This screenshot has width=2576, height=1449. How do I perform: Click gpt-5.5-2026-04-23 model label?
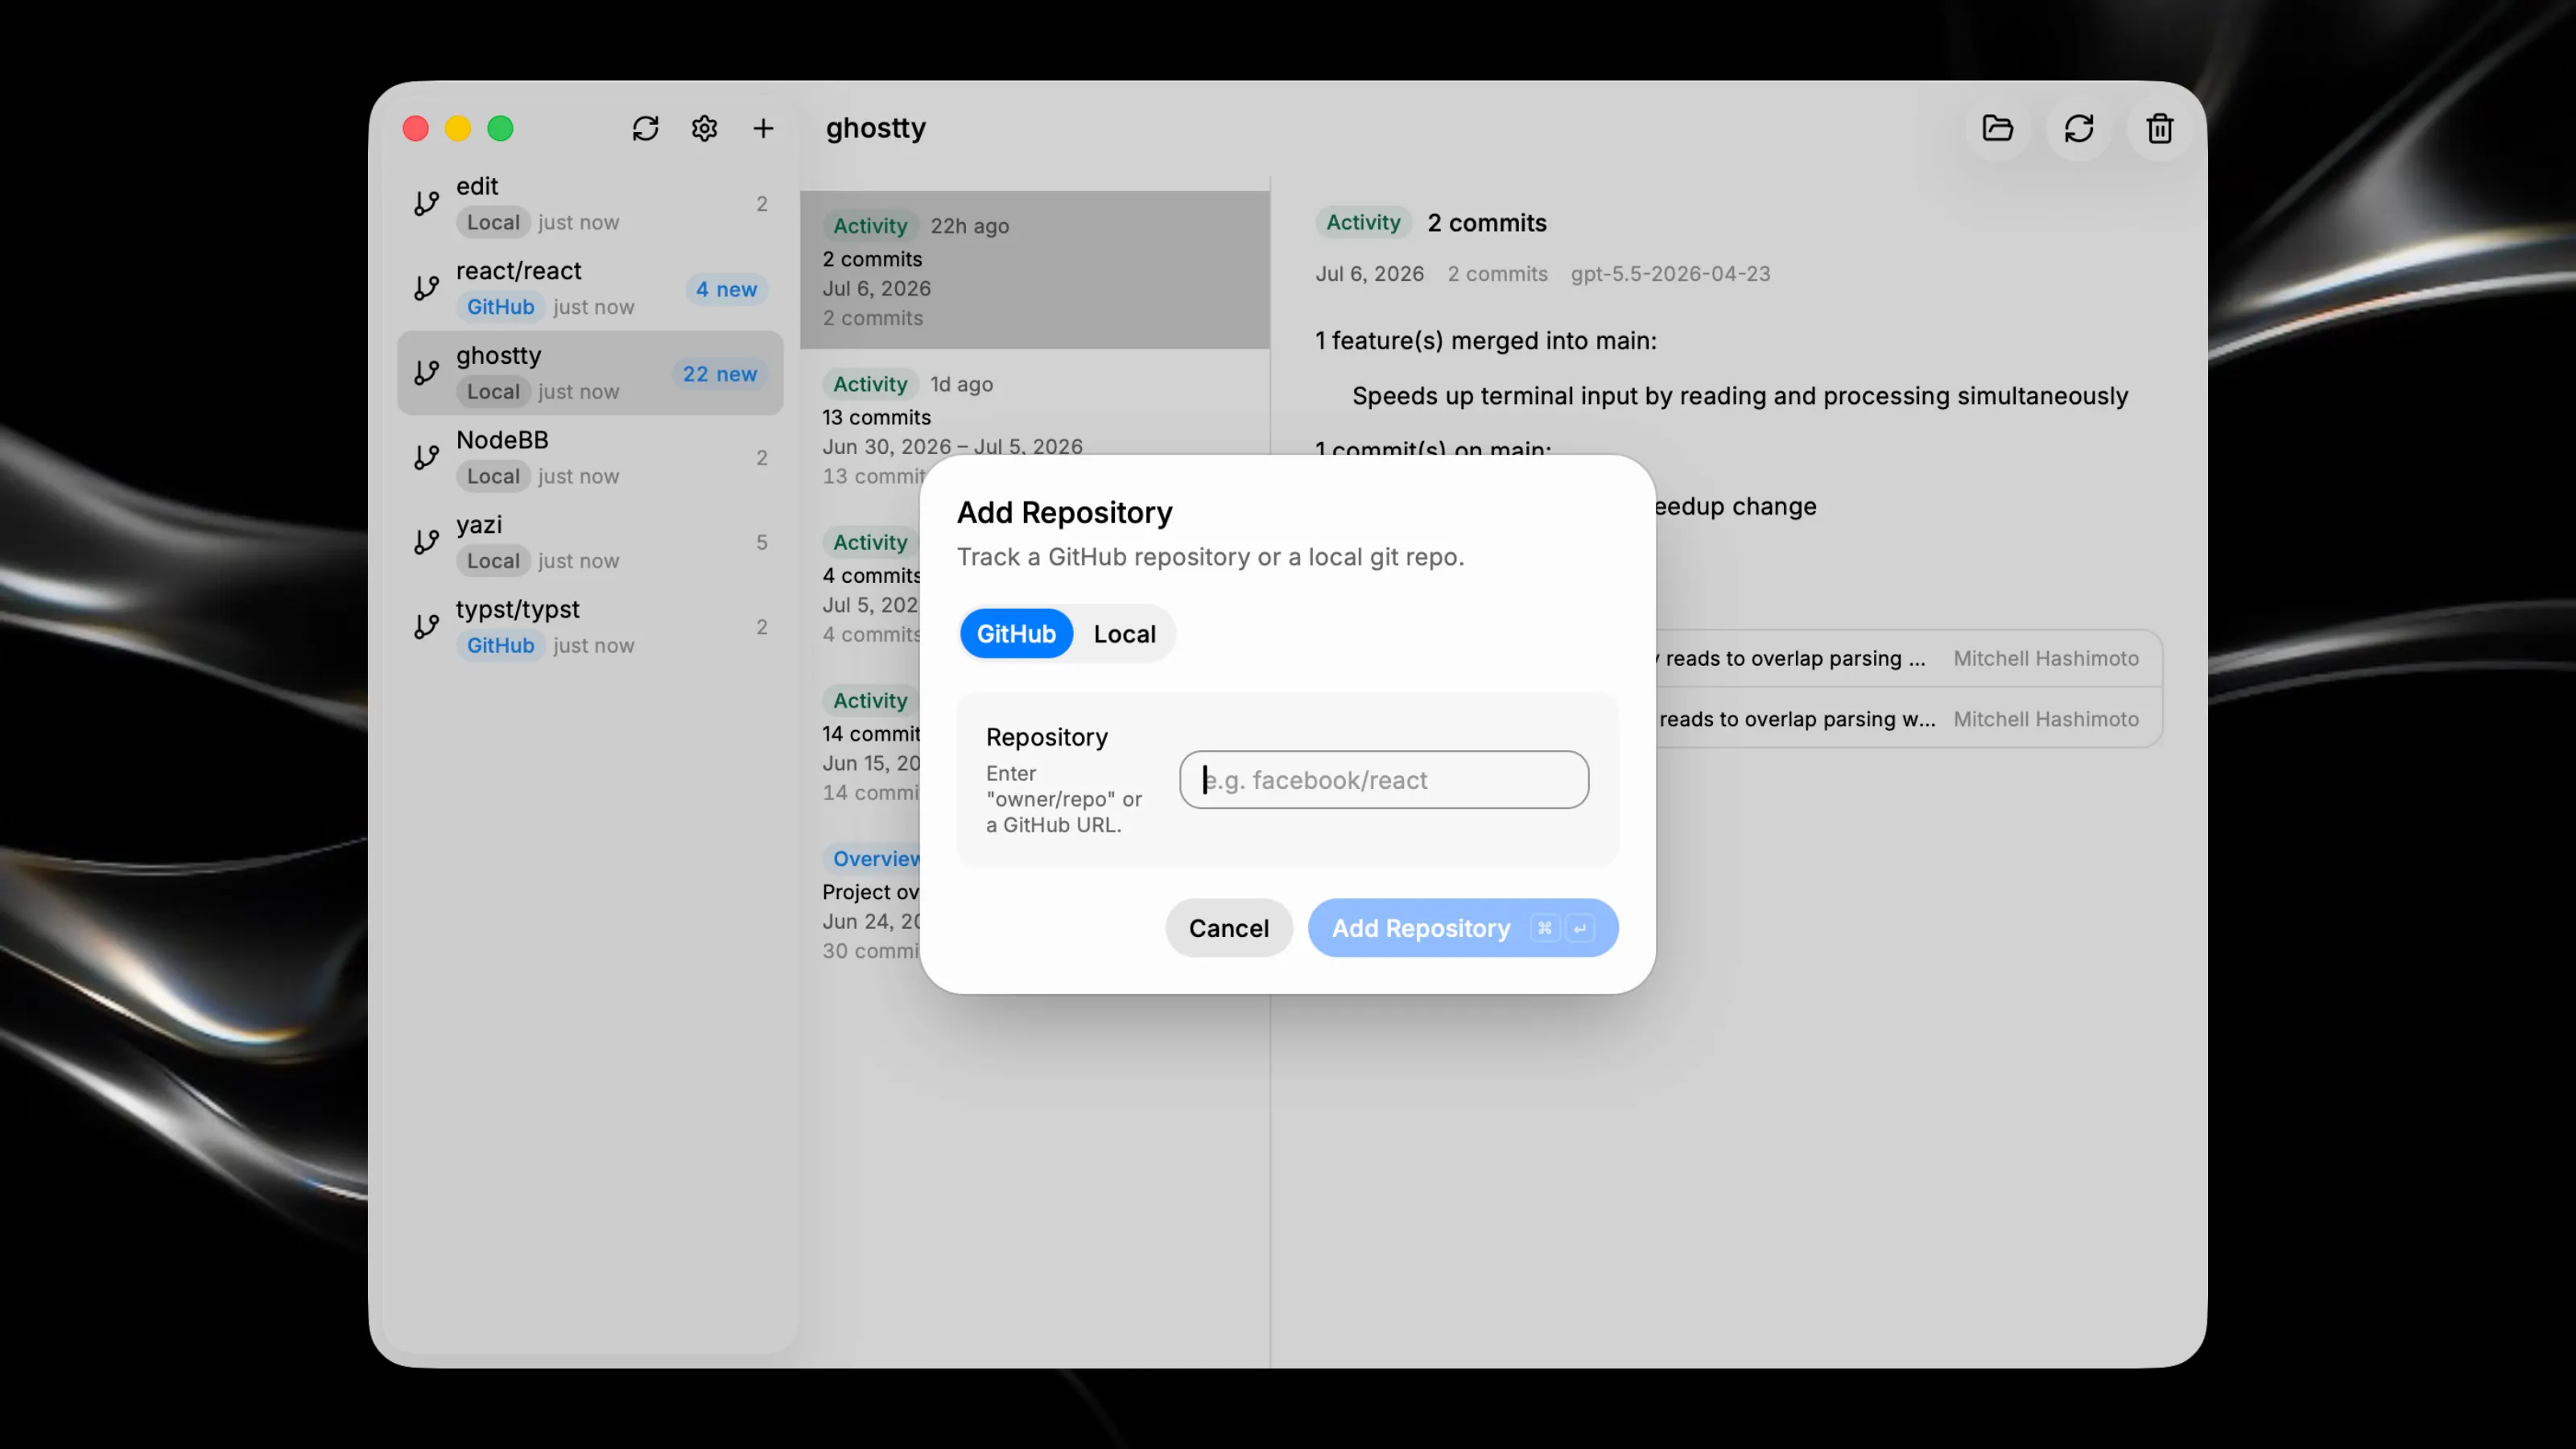1670,274
